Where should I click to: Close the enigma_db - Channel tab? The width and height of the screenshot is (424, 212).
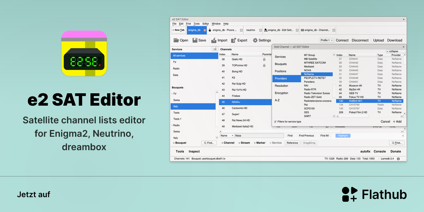[334, 30]
